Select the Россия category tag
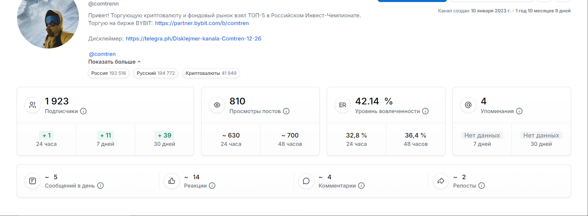 (x=108, y=73)
